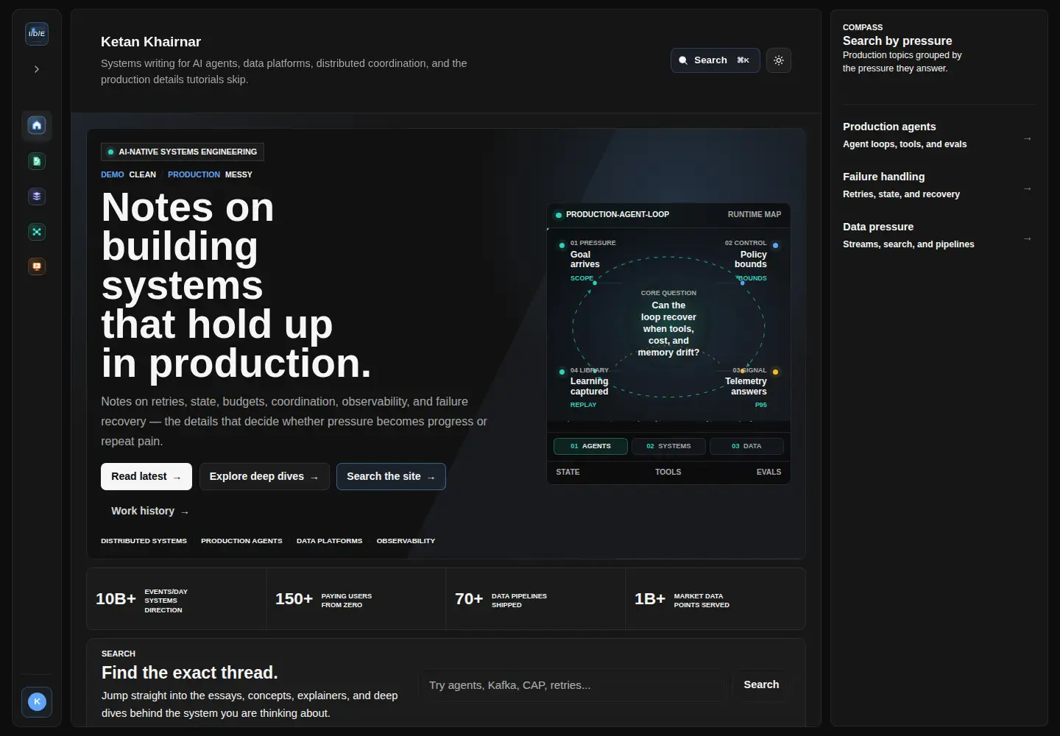
Task: Toggle light theme with the sun icon
Action: tap(779, 60)
